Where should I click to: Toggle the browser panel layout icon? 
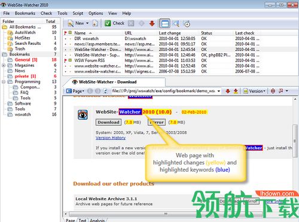tap(165, 23)
